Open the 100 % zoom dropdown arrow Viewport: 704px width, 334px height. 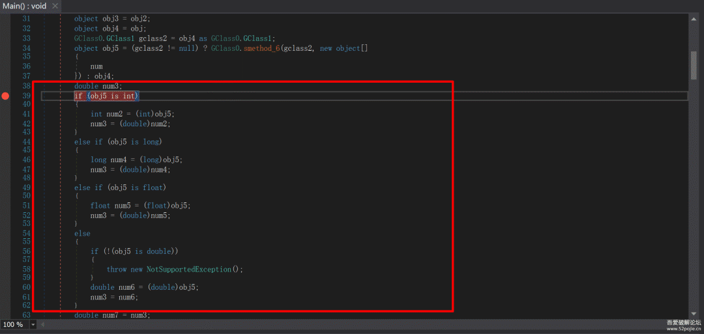click(33, 324)
